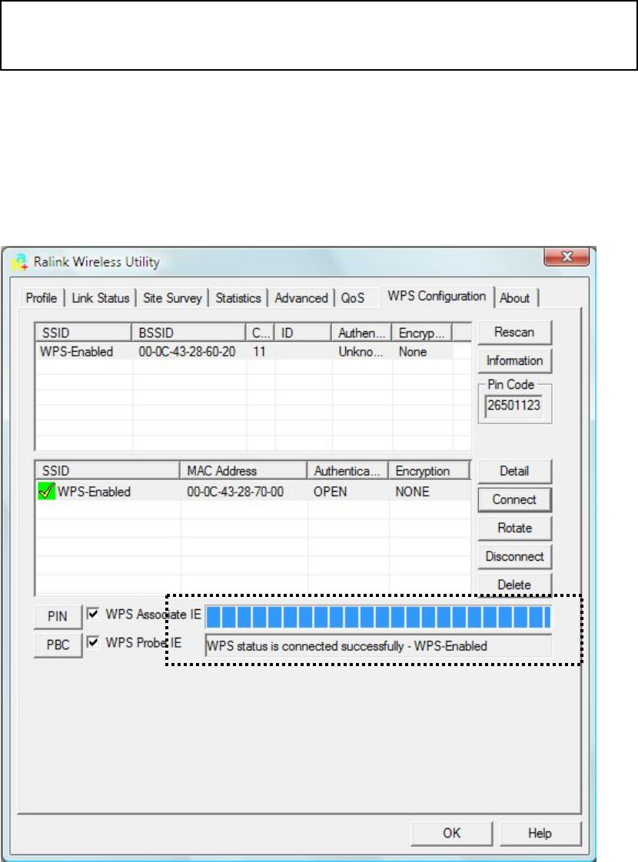Click the SSID header in the profile list
Viewport: 638px width, 862px height.
coord(108,471)
